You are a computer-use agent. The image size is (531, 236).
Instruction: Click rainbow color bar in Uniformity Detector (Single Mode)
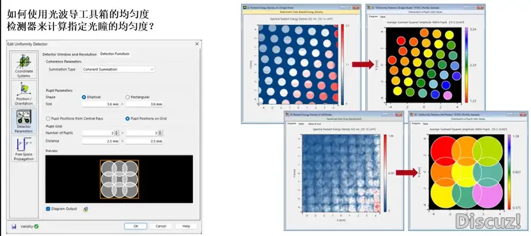(467, 64)
